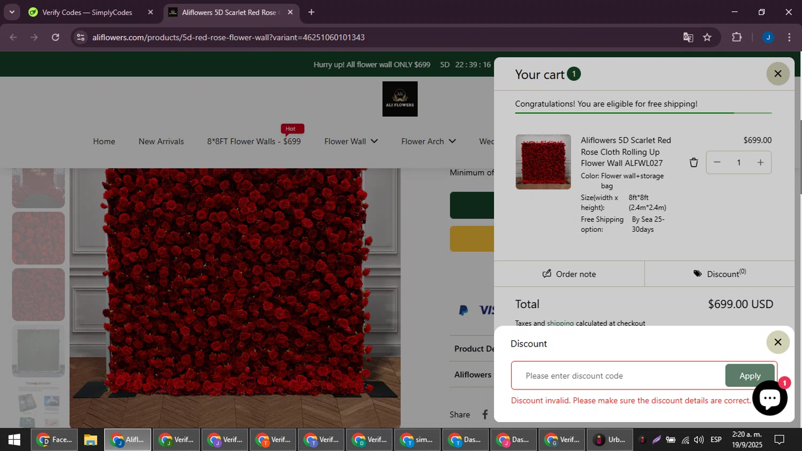
Task: Open Chrome profile J avatar
Action: (x=768, y=37)
